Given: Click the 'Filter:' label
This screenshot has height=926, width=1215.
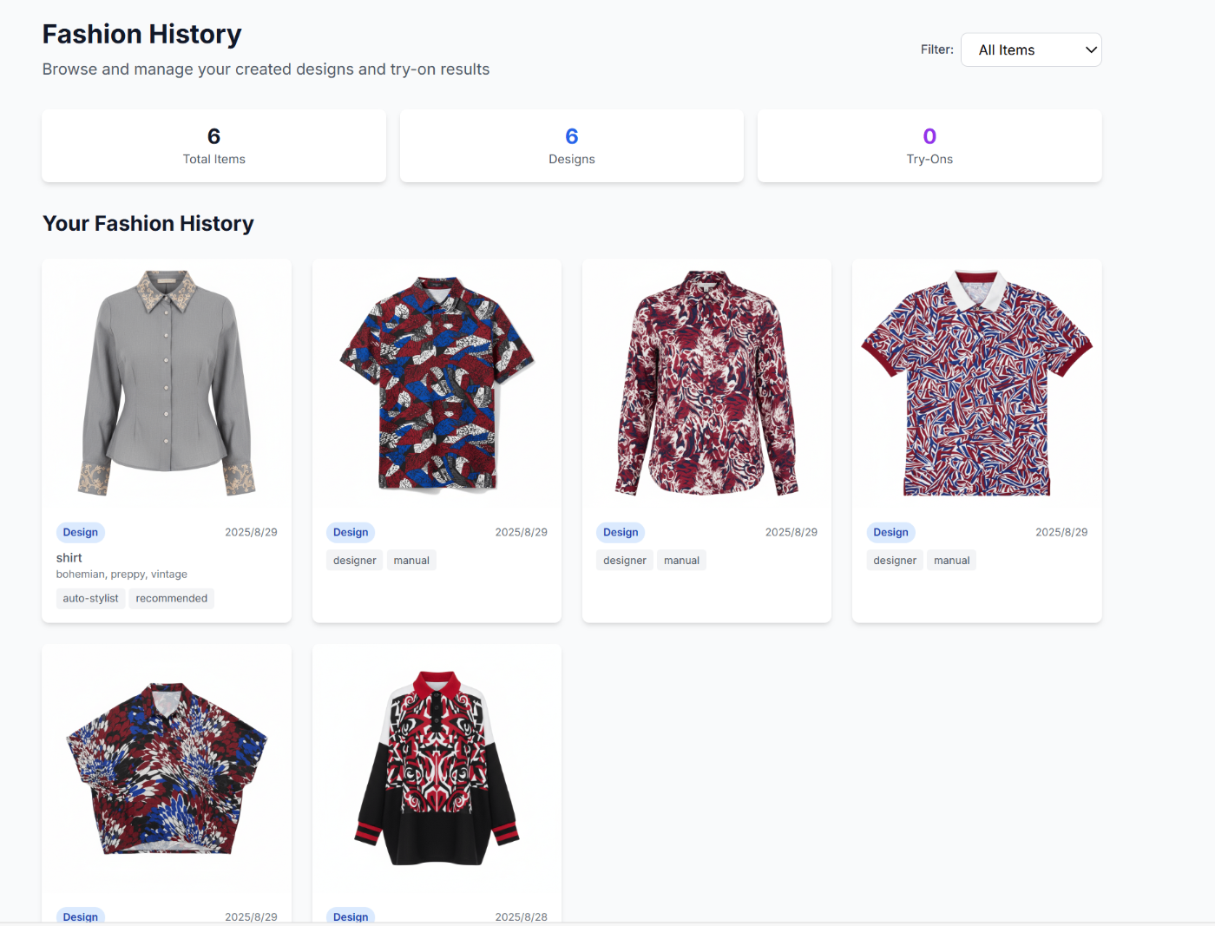Looking at the screenshot, I should click(937, 49).
